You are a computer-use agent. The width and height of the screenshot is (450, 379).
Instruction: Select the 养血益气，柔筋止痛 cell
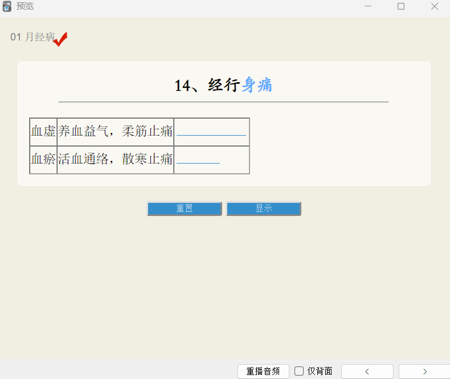(x=116, y=132)
